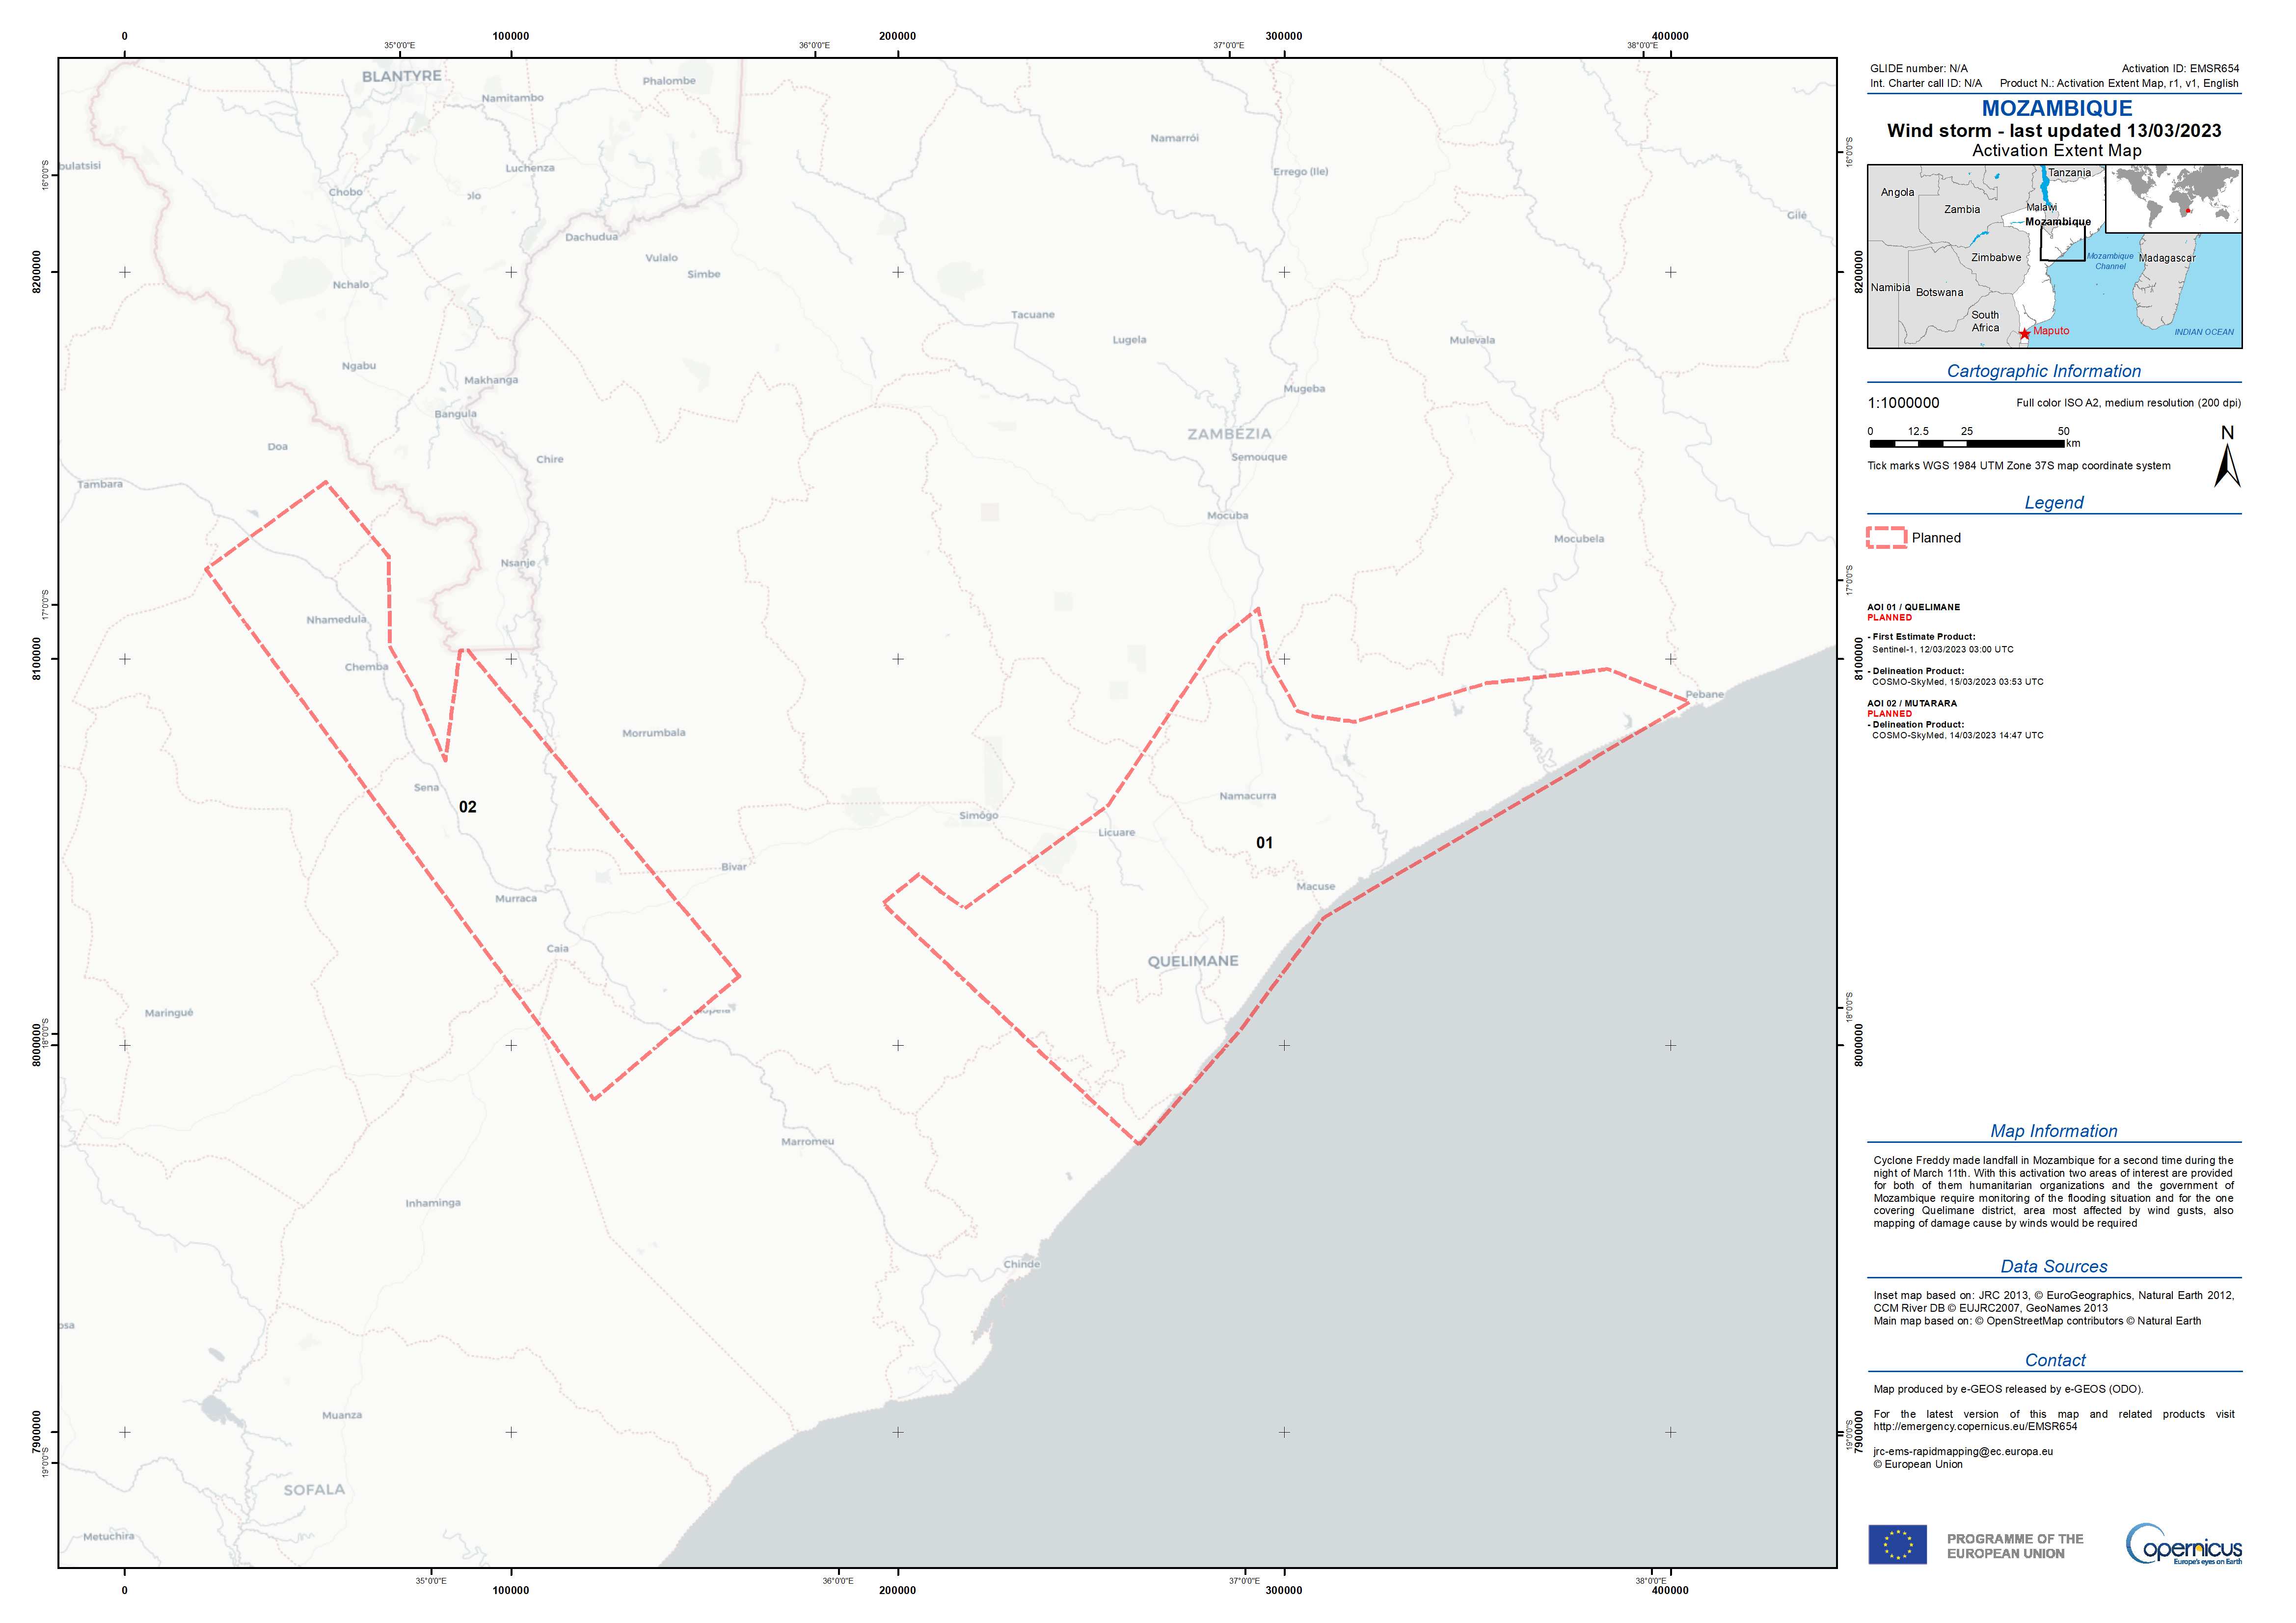This screenshot has height=1623, width=2296.
Task: Click the world overview inset thumbnail
Action: [2173, 199]
